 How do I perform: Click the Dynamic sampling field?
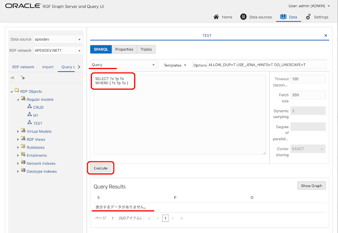(x=308, y=111)
